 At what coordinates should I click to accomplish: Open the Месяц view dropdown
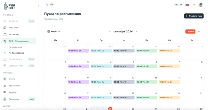point(54,32)
